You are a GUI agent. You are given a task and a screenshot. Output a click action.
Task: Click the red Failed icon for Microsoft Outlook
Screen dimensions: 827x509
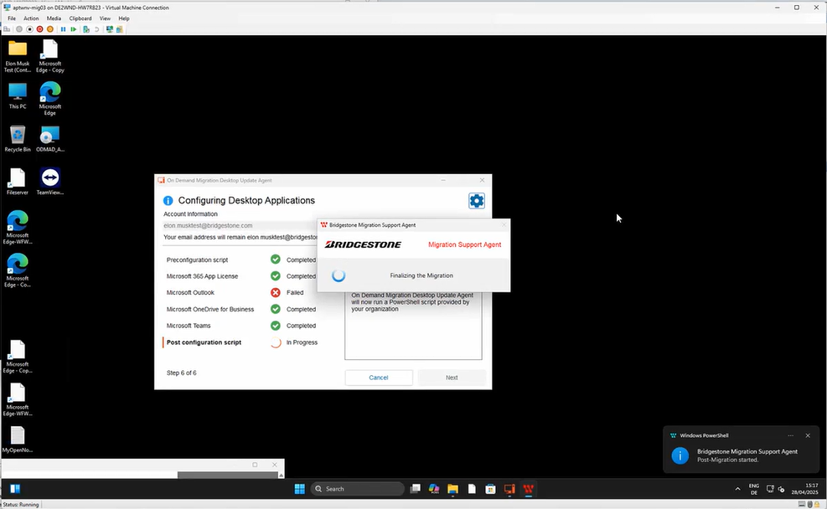click(x=276, y=292)
